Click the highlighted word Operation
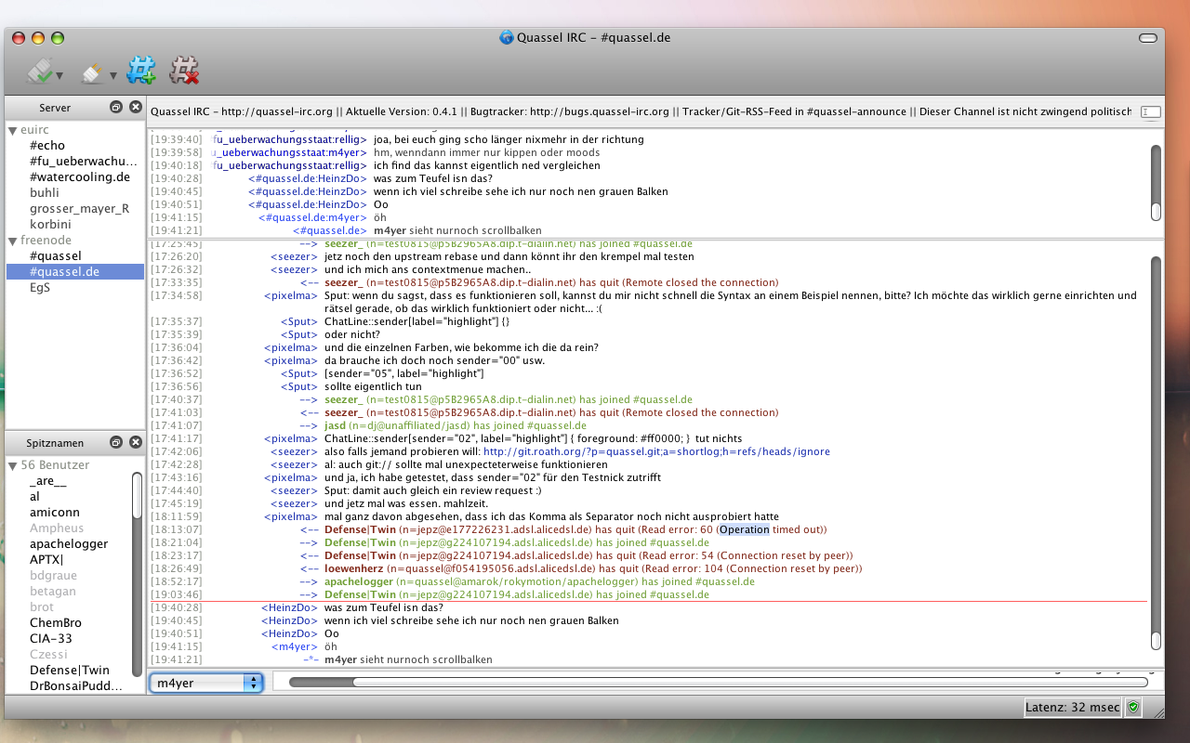 pyautogui.click(x=745, y=529)
